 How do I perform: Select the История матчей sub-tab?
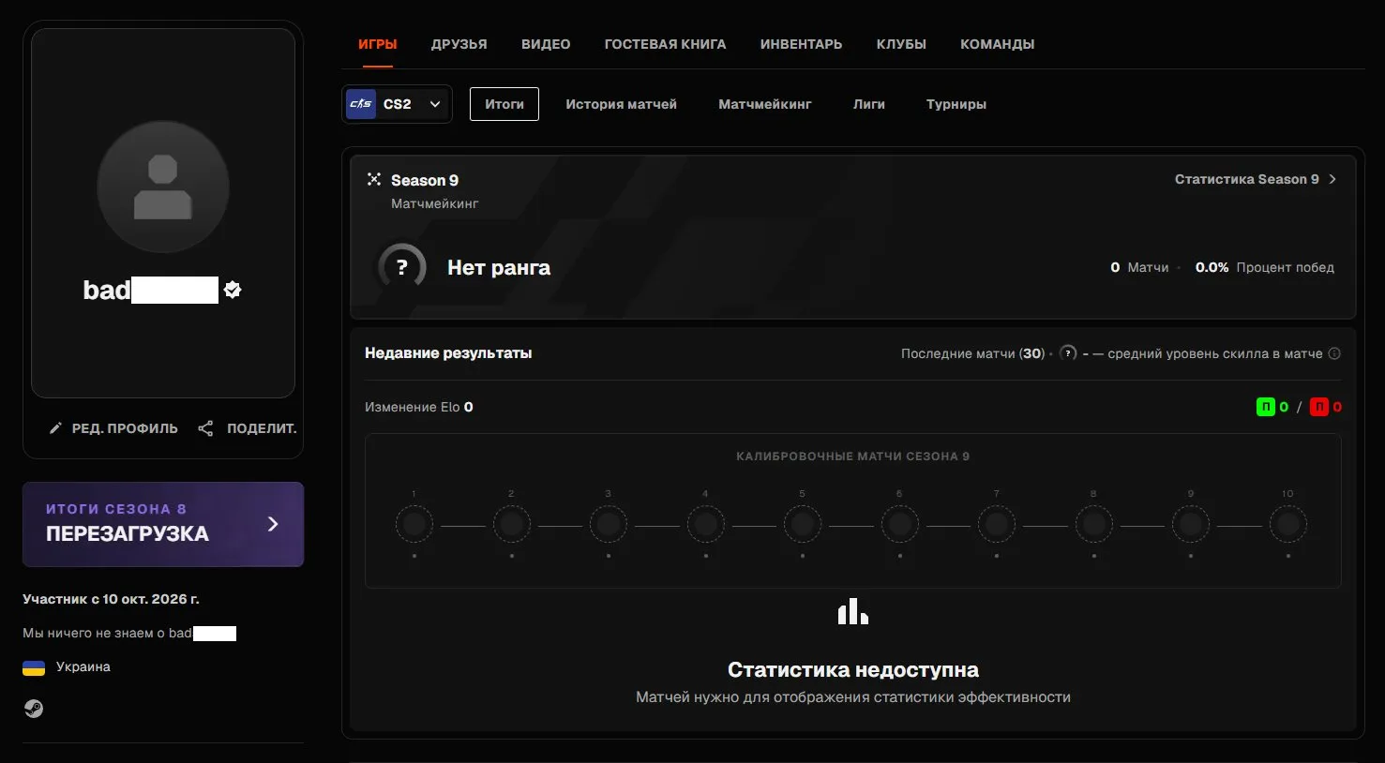tap(621, 104)
